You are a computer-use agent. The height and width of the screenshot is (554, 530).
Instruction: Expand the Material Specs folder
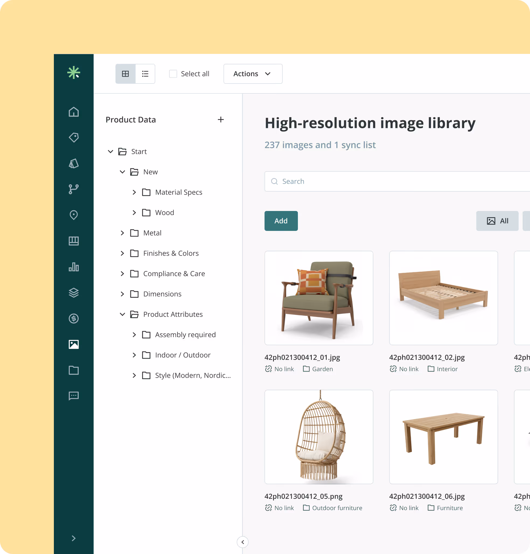(x=134, y=192)
